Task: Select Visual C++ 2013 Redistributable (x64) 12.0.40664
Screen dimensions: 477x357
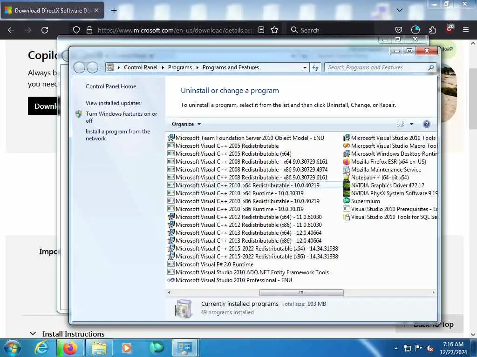Action: (245, 232)
